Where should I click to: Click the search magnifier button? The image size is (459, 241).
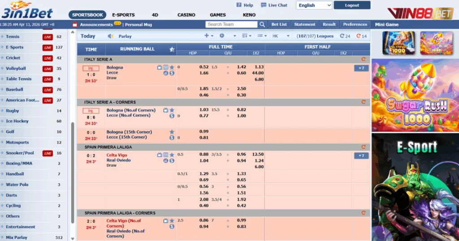[262, 25]
